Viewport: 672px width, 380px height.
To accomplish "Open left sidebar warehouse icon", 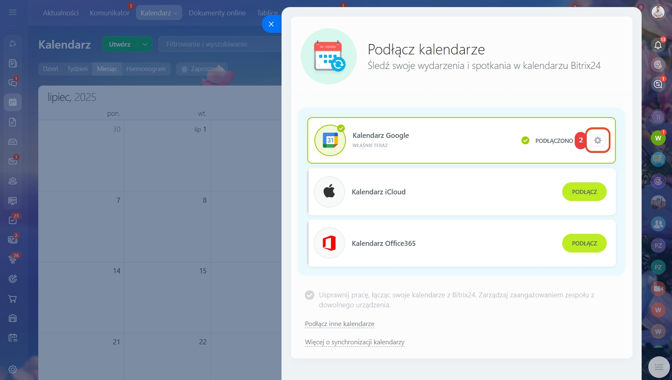I will coord(12,318).
